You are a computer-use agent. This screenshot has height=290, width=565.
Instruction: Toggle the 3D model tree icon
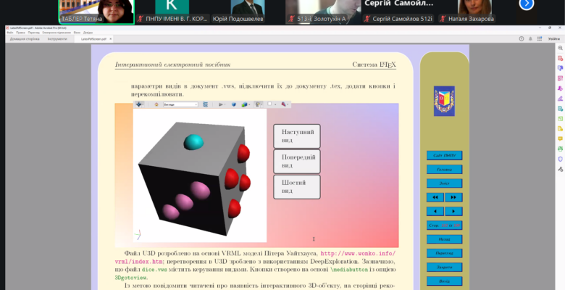tap(206, 104)
